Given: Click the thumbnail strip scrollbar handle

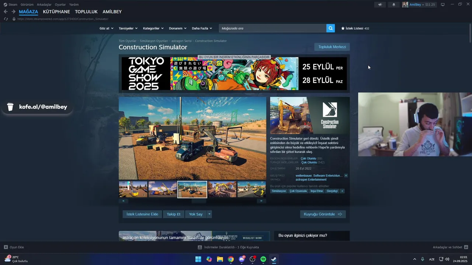Looking at the screenshot, I should click(199, 201).
